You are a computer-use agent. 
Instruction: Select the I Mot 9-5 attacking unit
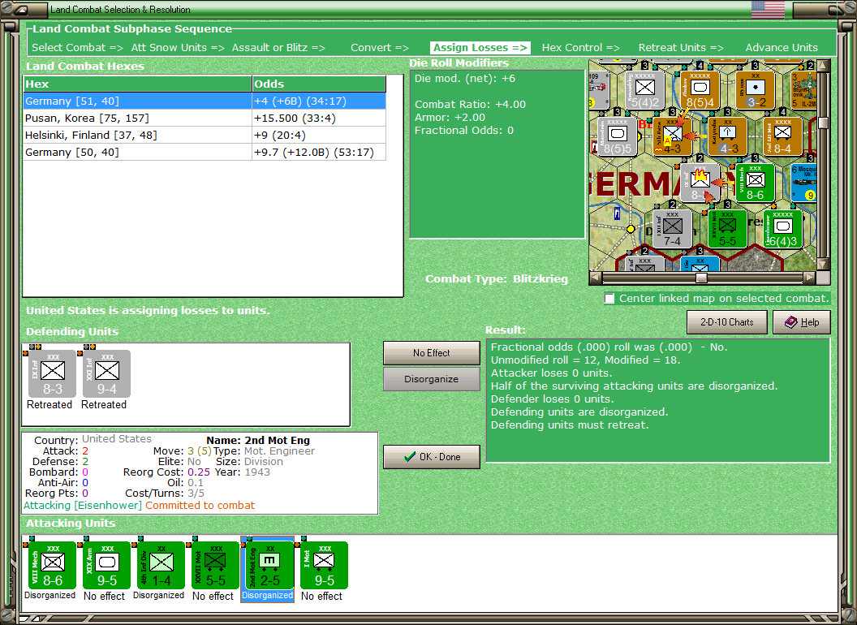click(324, 565)
